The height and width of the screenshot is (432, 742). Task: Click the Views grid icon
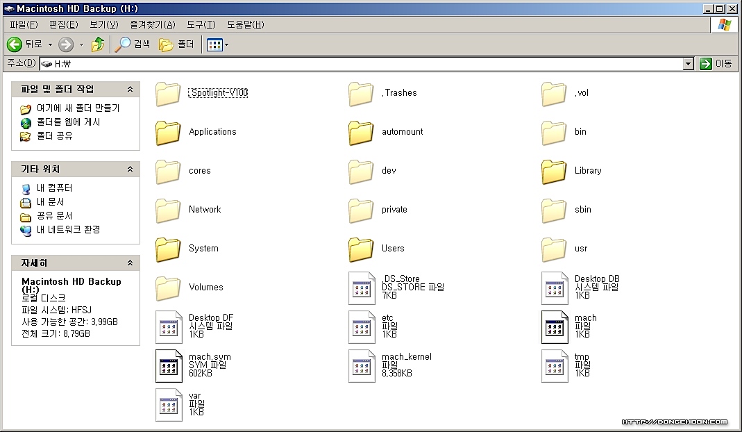pos(214,45)
